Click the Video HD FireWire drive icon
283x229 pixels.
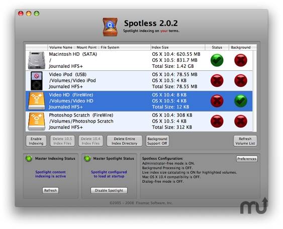pyautogui.click(x=37, y=101)
